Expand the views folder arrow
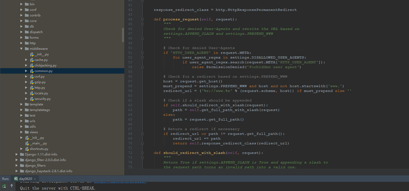The height and width of the screenshot is (191, 409). (x=21, y=132)
